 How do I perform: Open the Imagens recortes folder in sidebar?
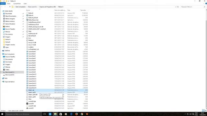click(x=10, y=44)
